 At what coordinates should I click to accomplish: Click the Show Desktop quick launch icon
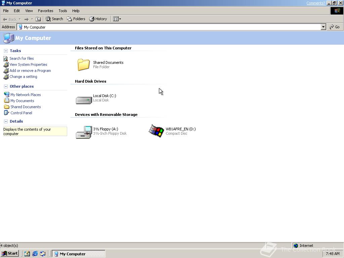[x=43, y=254]
